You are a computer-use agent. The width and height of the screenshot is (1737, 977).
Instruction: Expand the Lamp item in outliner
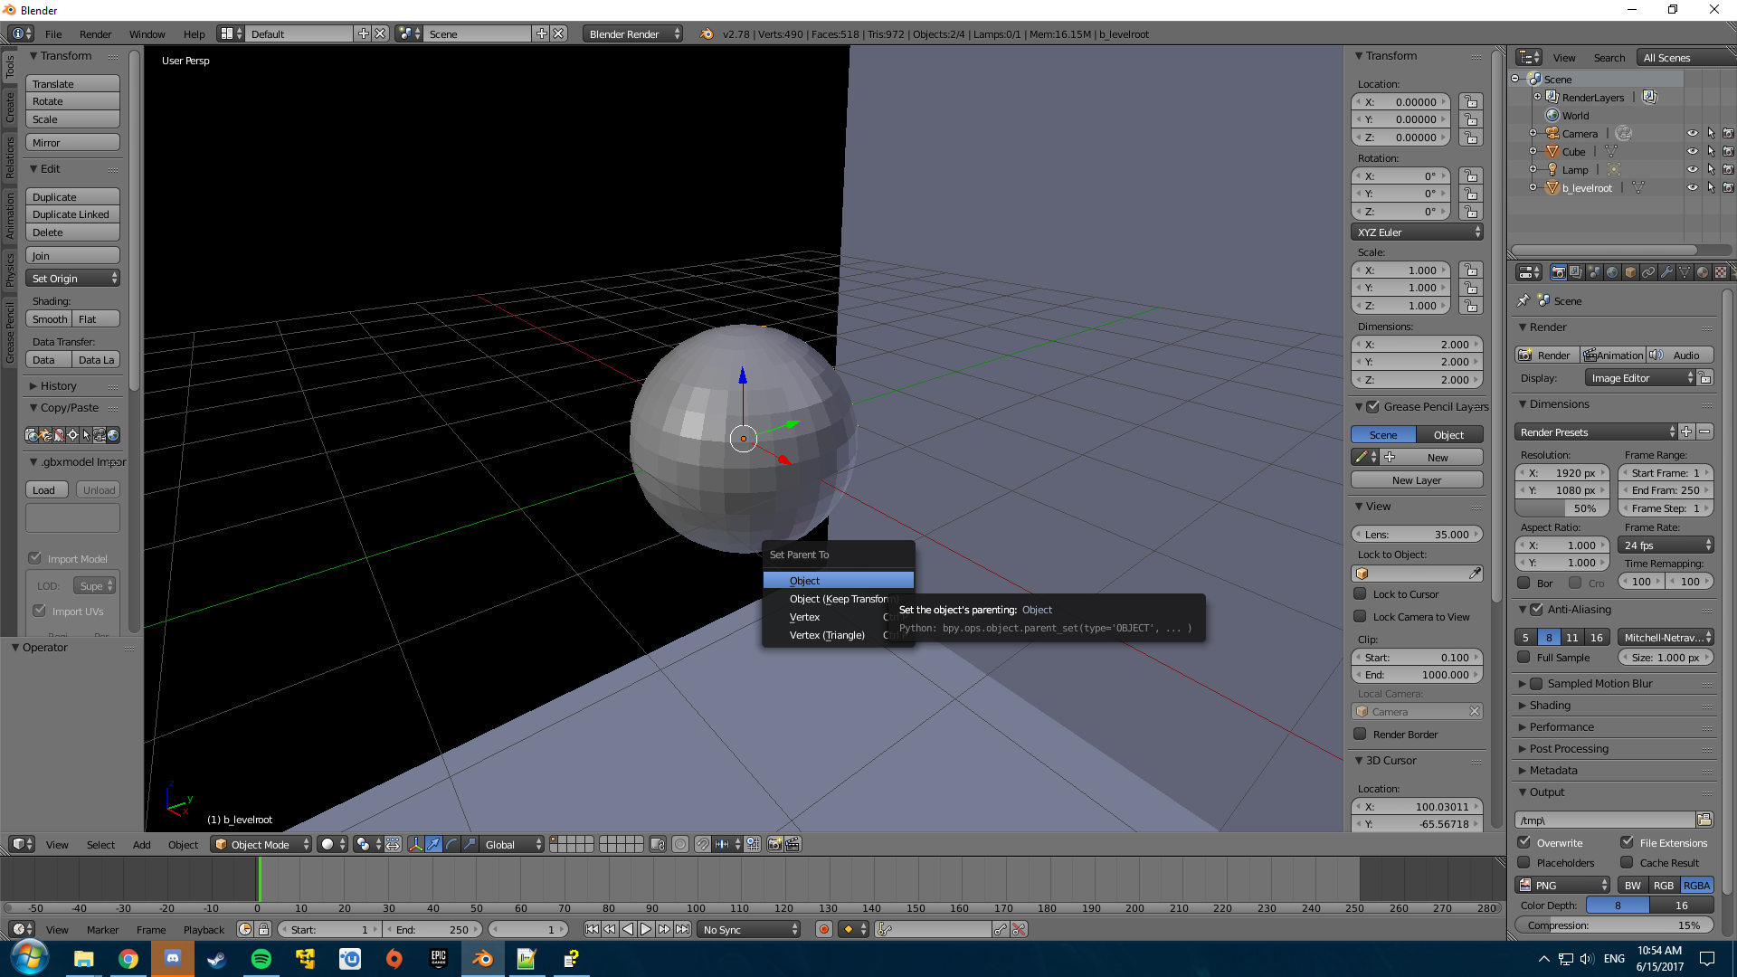pos(1533,169)
